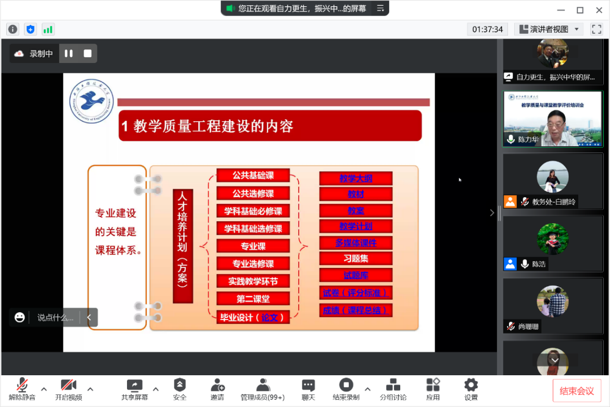Screen dimensions: 610x407
Task: Stop the recording with square button
Action: pos(87,54)
